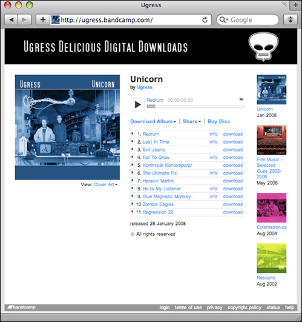Add a bookmark with the plus button
The height and width of the screenshot is (322, 302).
[43, 20]
